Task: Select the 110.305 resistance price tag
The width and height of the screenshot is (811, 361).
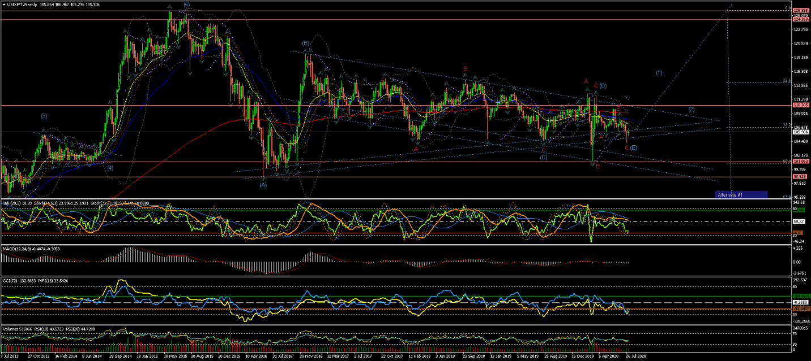Action: 800,106
